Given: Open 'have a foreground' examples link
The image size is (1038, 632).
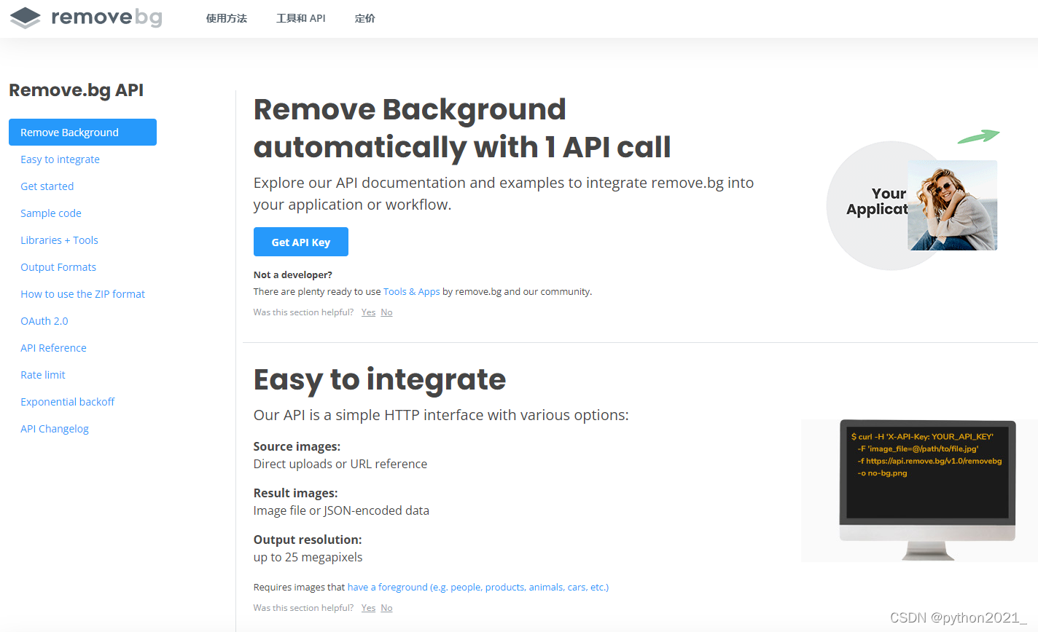Looking at the screenshot, I should [478, 587].
